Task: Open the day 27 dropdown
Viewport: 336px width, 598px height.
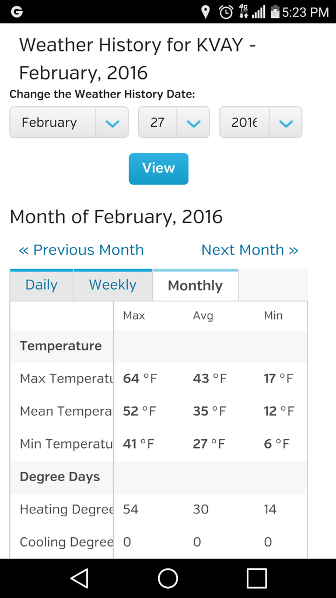Action: (x=174, y=123)
